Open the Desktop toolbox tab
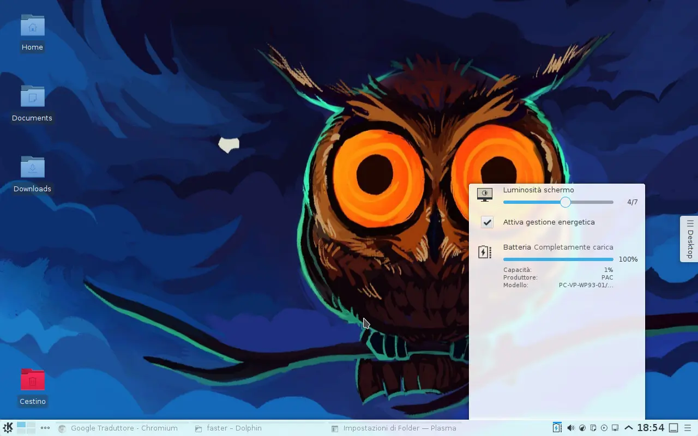The width and height of the screenshot is (698, 436). (x=689, y=239)
